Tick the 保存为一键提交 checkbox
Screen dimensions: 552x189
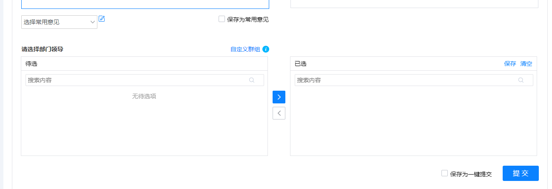[x=444, y=173]
